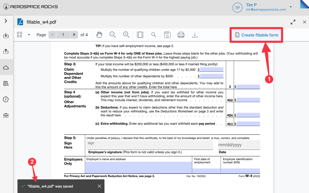Screen dimensions: 309x193
Task: Go to the next page
Action: (74, 35)
